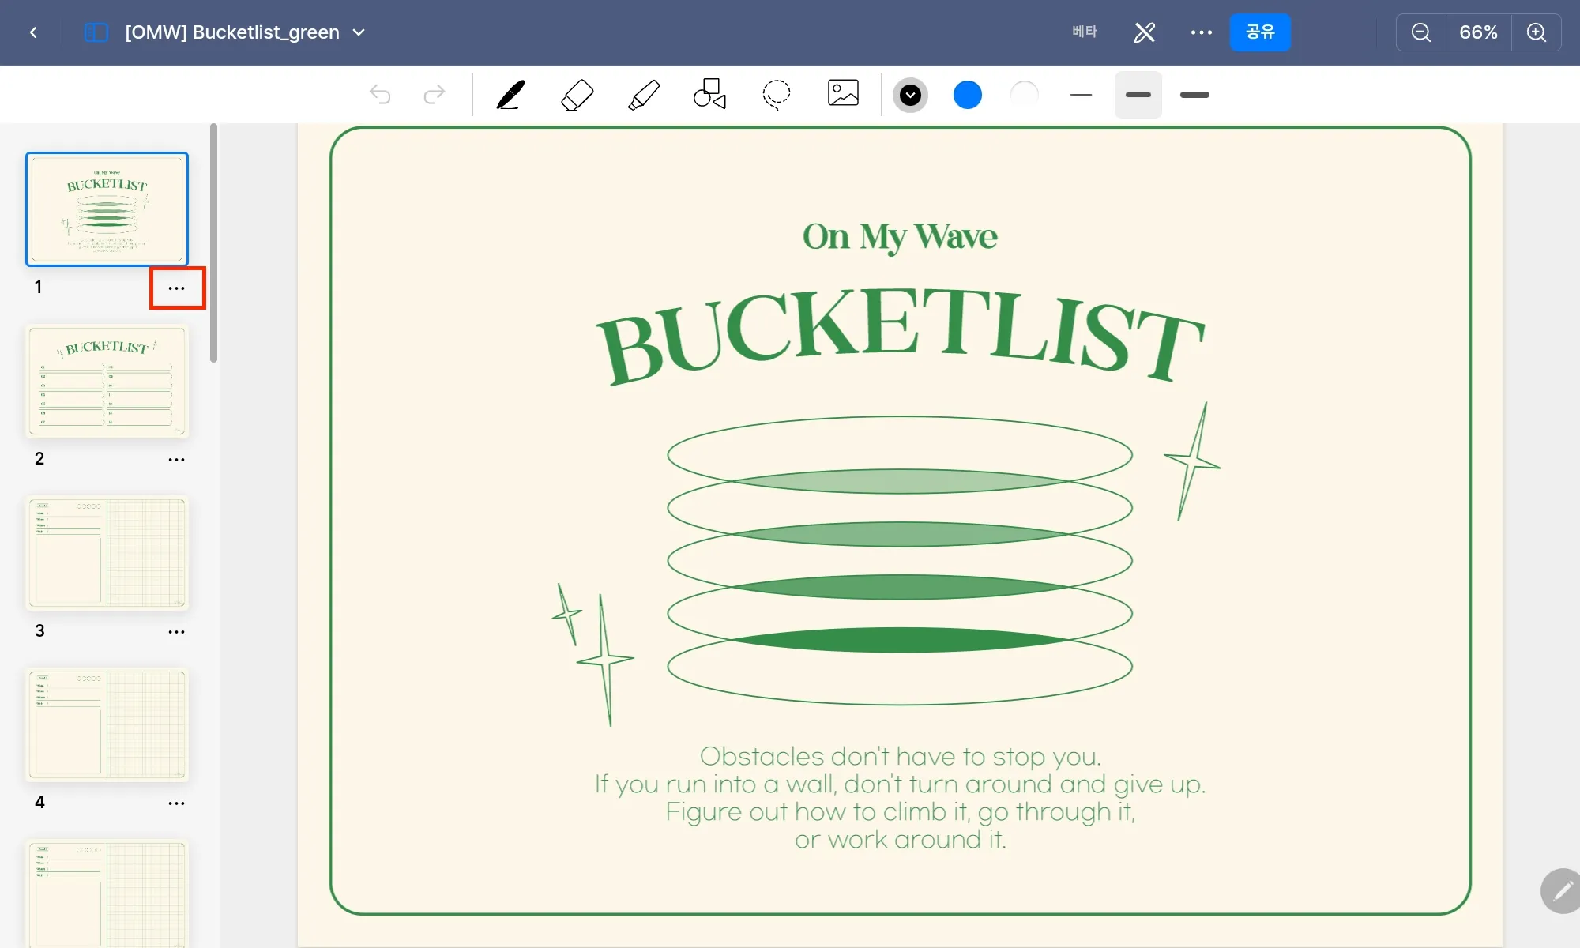Insert an image with image tool

point(843,93)
